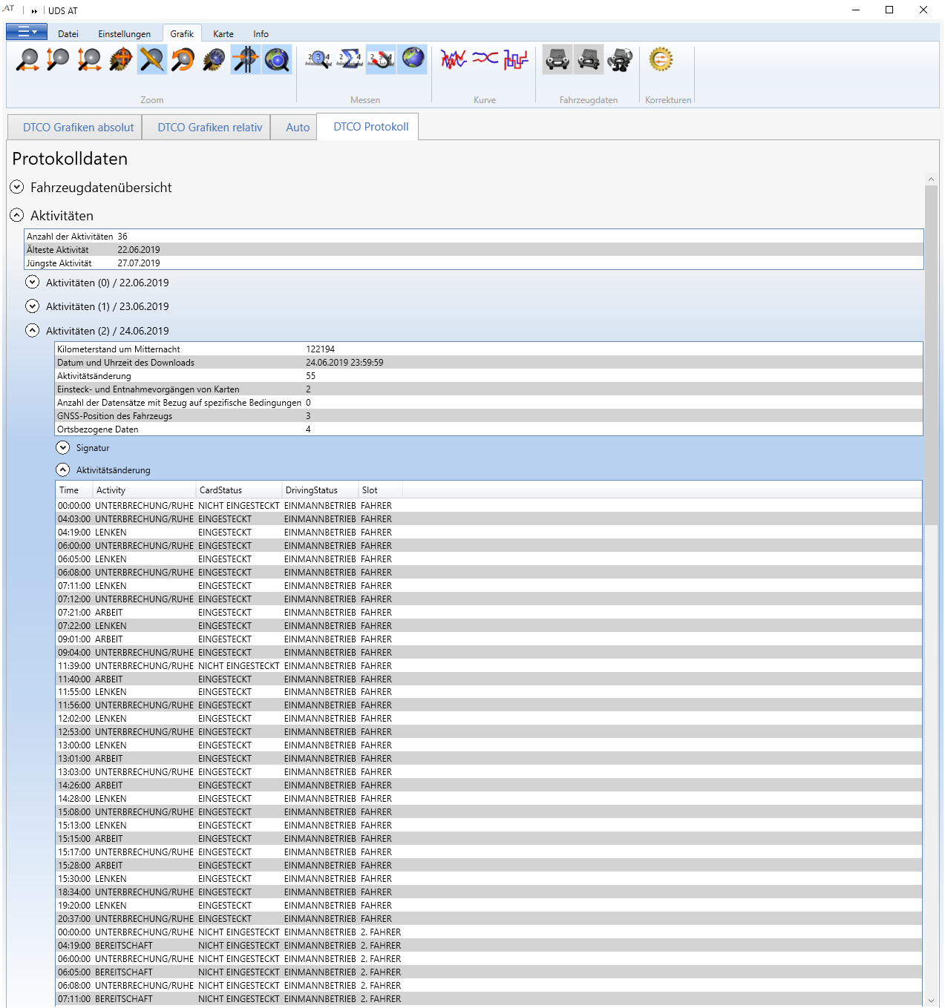Expand Aktivitäten (0) / 22.06.2019
Viewport: 945px width, 1008px height.
click(32, 283)
